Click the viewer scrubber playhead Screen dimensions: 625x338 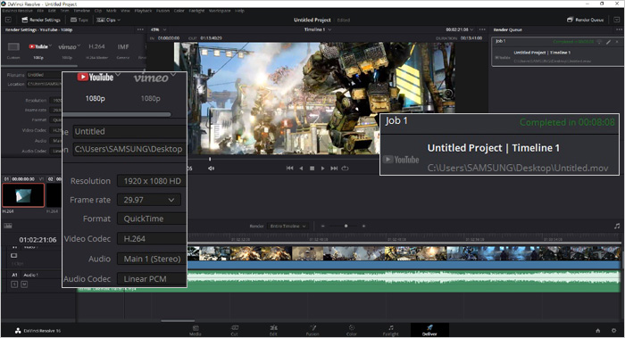click(x=210, y=159)
